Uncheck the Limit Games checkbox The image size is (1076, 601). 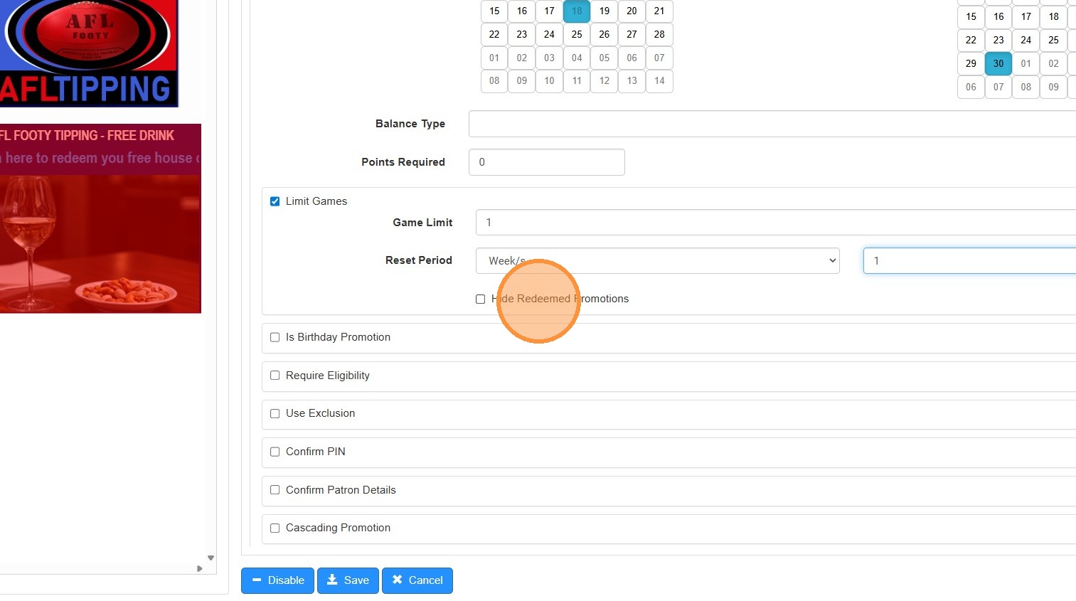275,201
